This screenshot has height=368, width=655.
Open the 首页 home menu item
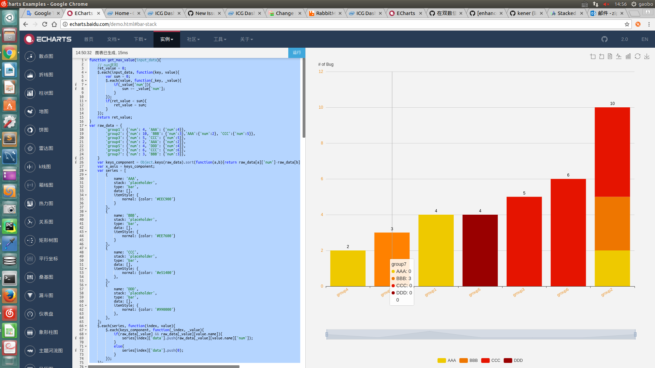point(89,39)
